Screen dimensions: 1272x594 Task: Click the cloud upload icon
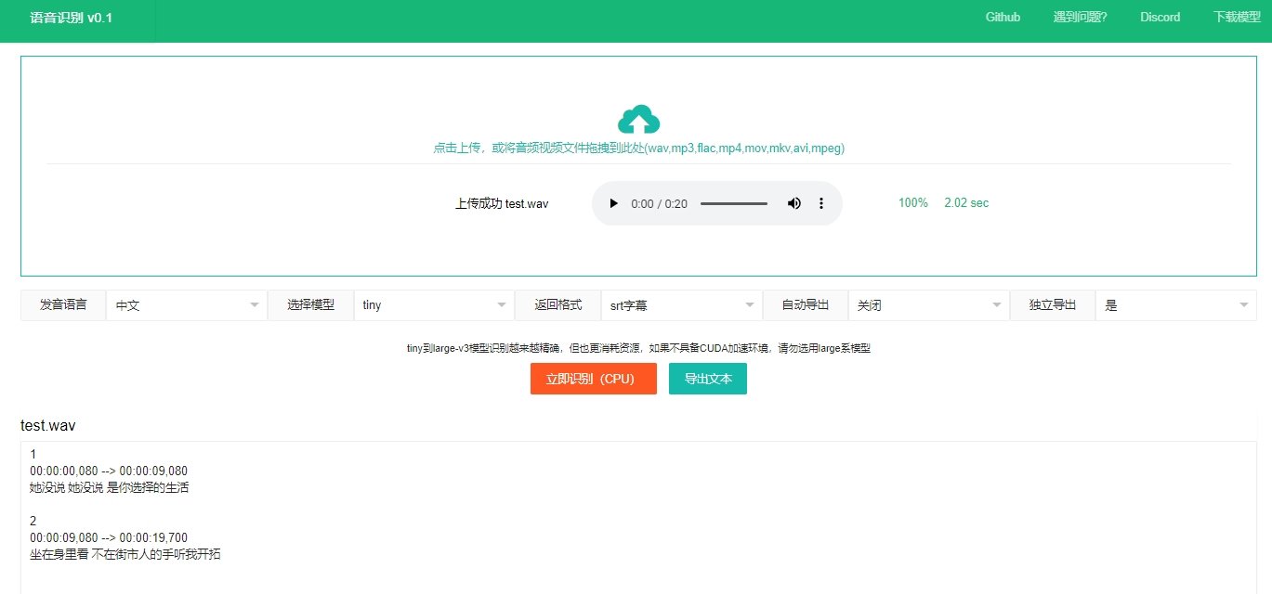[x=638, y=120]
